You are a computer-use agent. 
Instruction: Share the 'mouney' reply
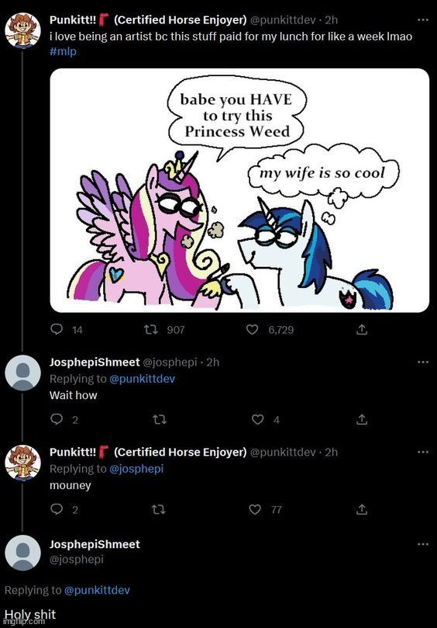pyautogui.click(x=361, y=509)
